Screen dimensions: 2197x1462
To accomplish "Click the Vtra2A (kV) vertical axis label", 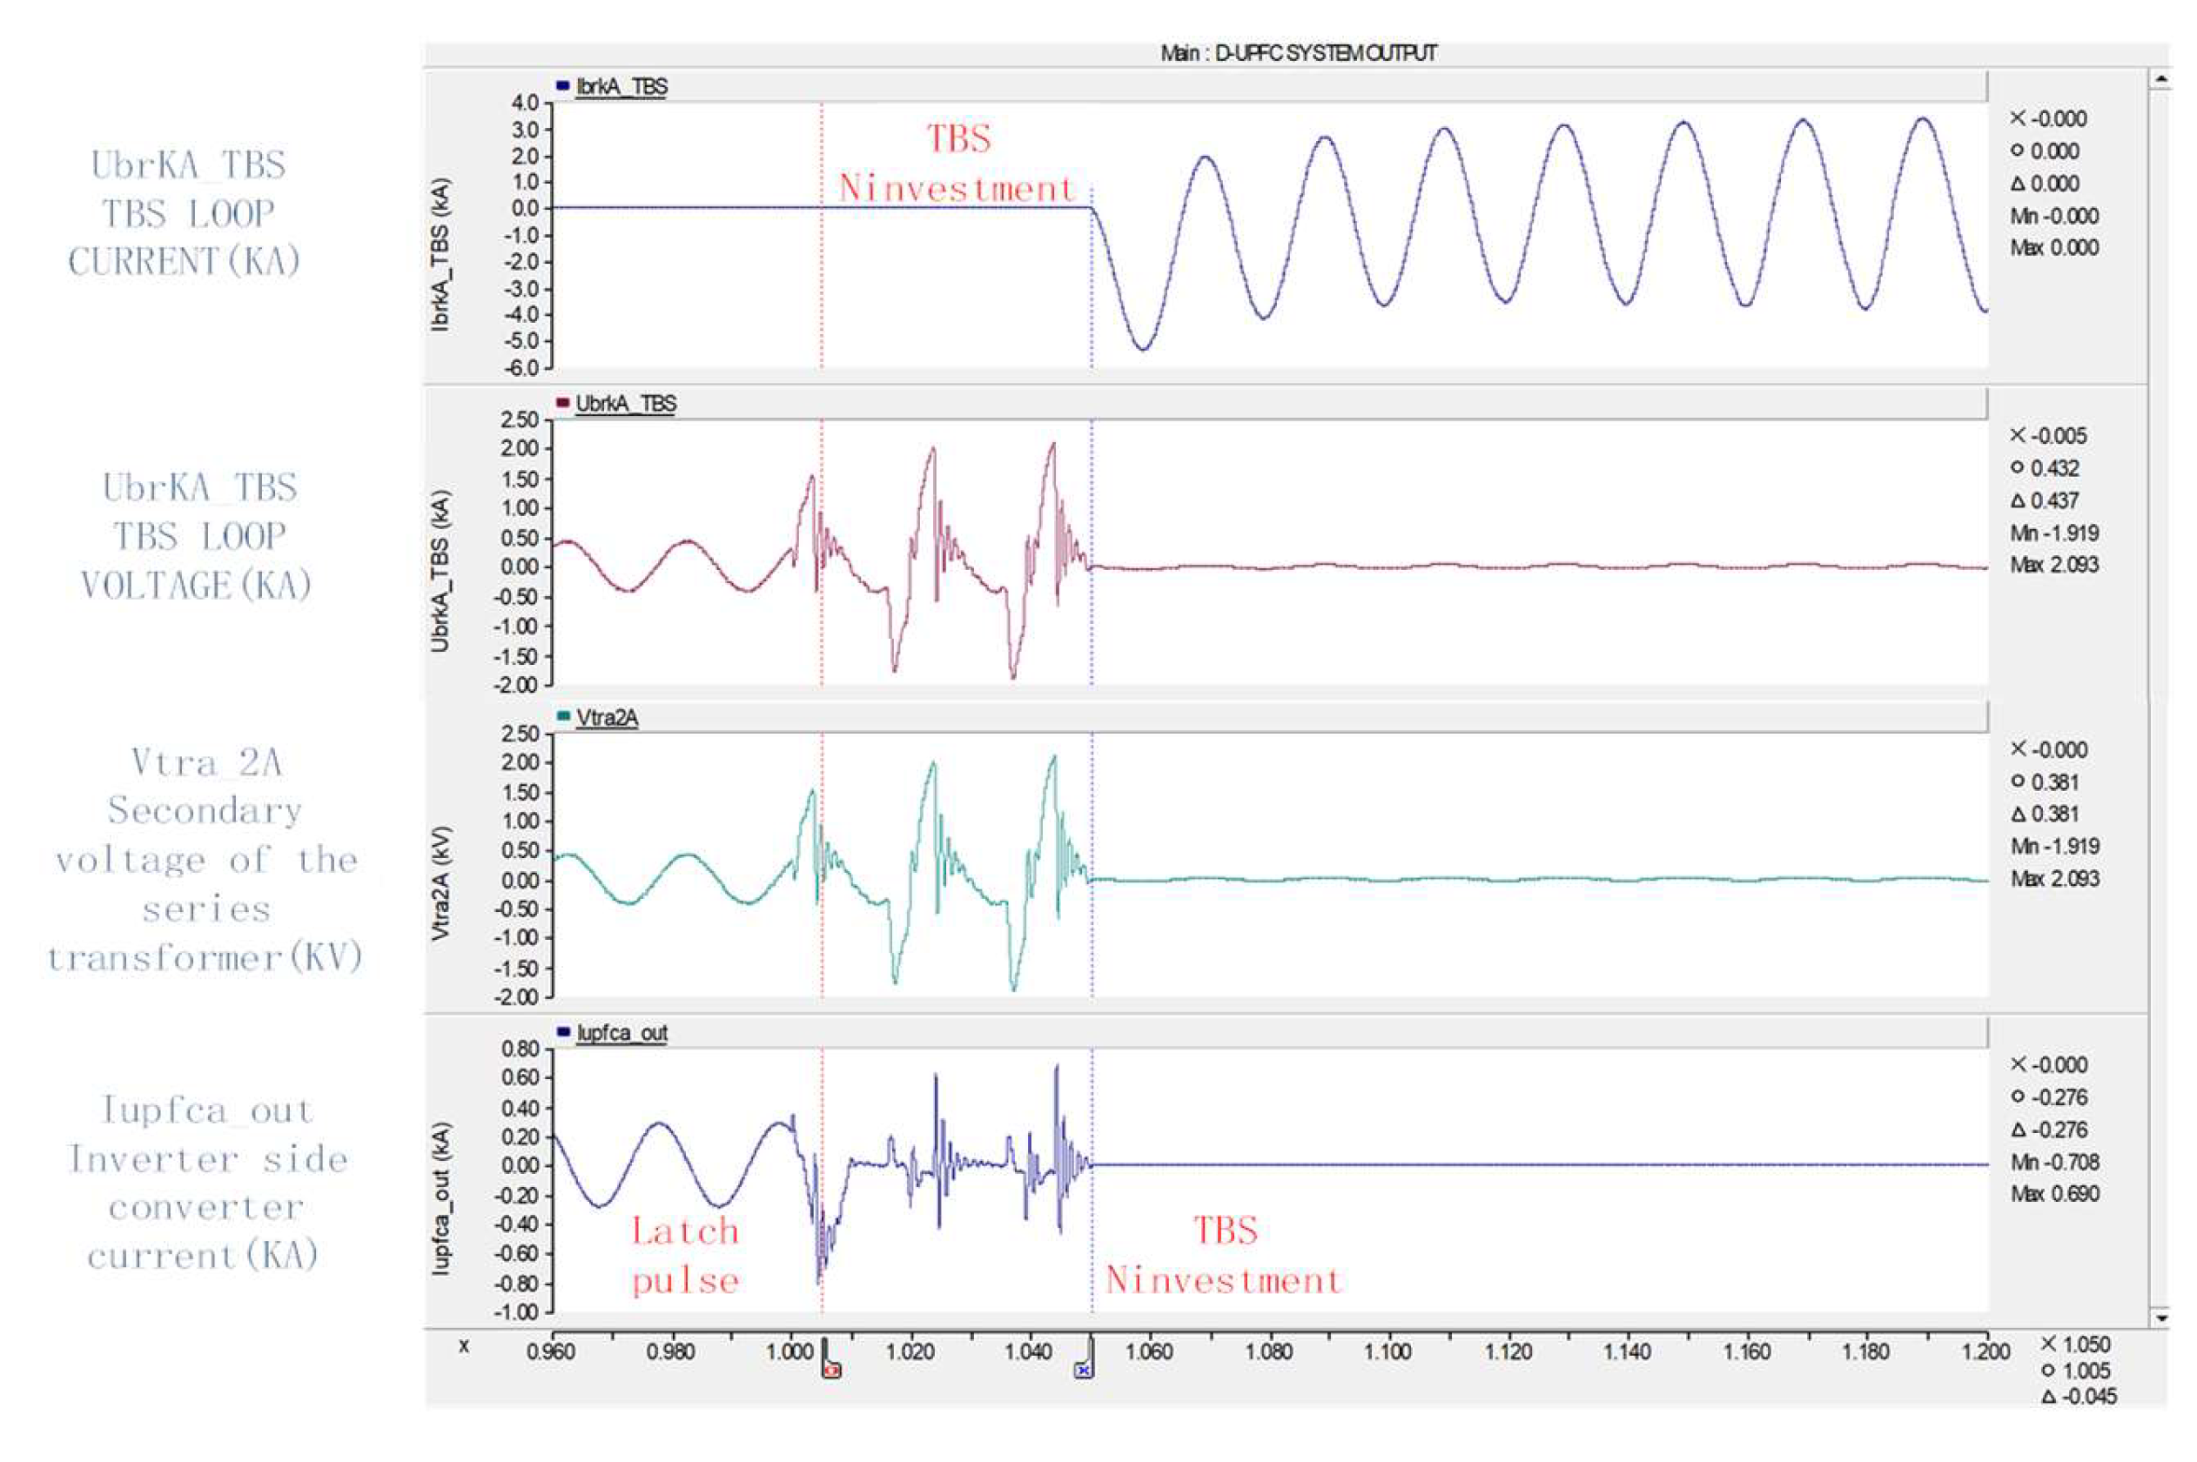I will (441, 882).
